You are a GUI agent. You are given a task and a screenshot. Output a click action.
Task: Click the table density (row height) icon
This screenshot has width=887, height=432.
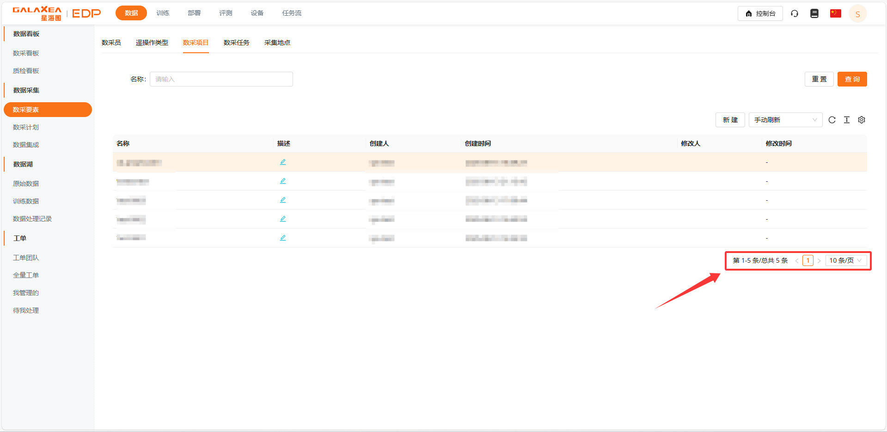(x=847, y=120)
